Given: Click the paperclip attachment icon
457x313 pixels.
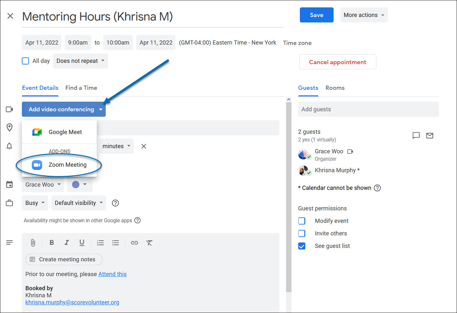Looking at the screenshot, I should [33, 243].
